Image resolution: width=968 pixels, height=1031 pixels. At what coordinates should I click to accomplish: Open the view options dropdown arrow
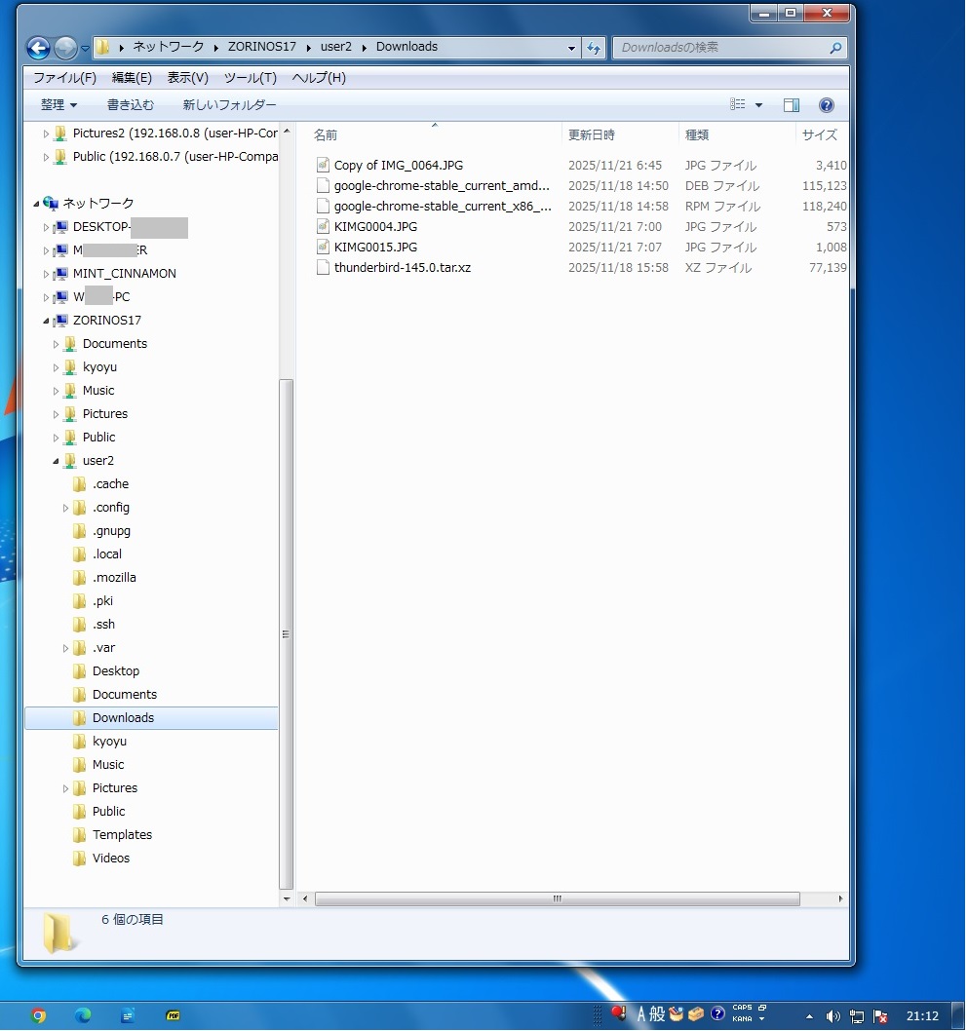[x=758, y=105]
